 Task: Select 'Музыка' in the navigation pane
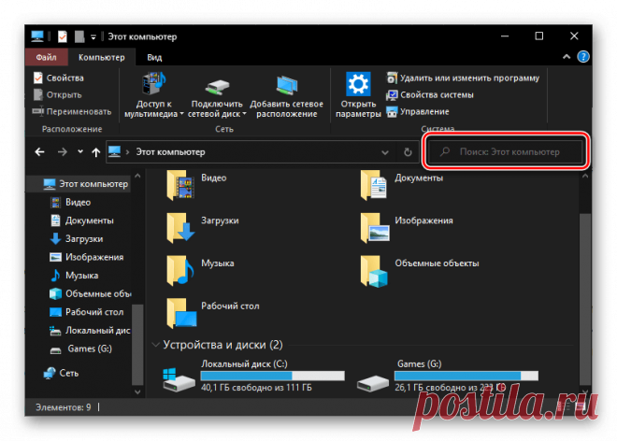coord(75,276)
